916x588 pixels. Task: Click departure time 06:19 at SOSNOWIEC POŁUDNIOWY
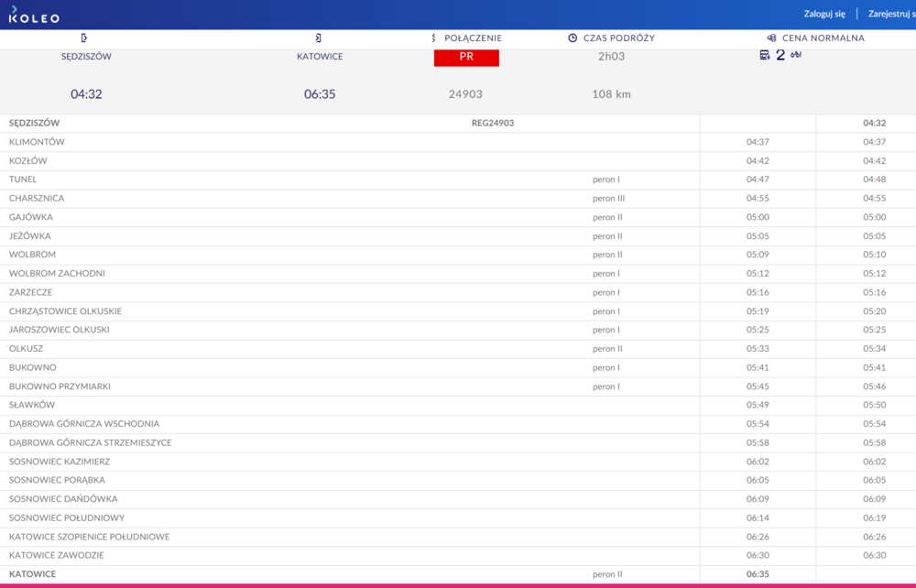click(874, 517)
